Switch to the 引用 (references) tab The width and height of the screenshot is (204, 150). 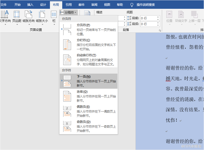pyautogui.click(x=69, y=5)
